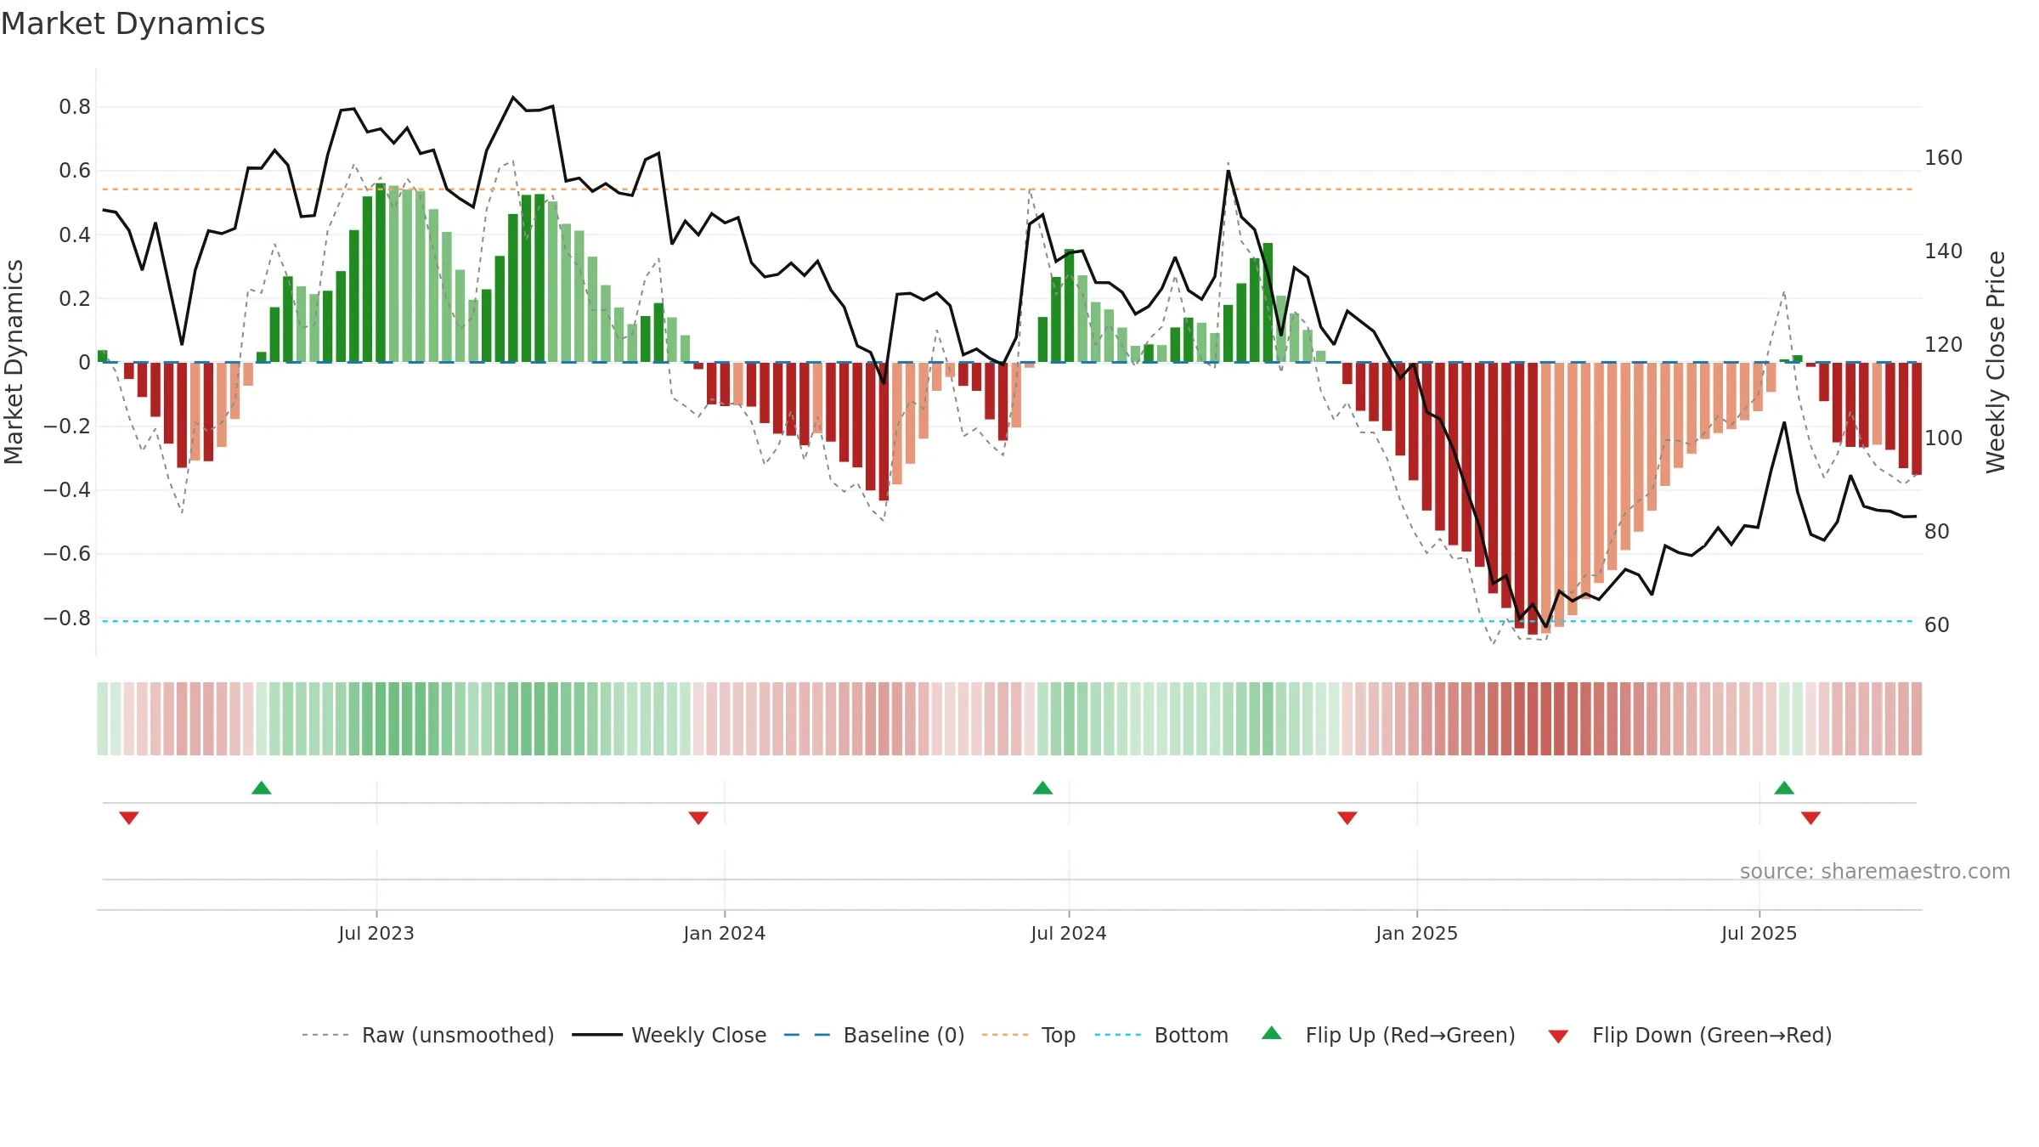Click the −0.8 left axis tick label

[67, 618]
